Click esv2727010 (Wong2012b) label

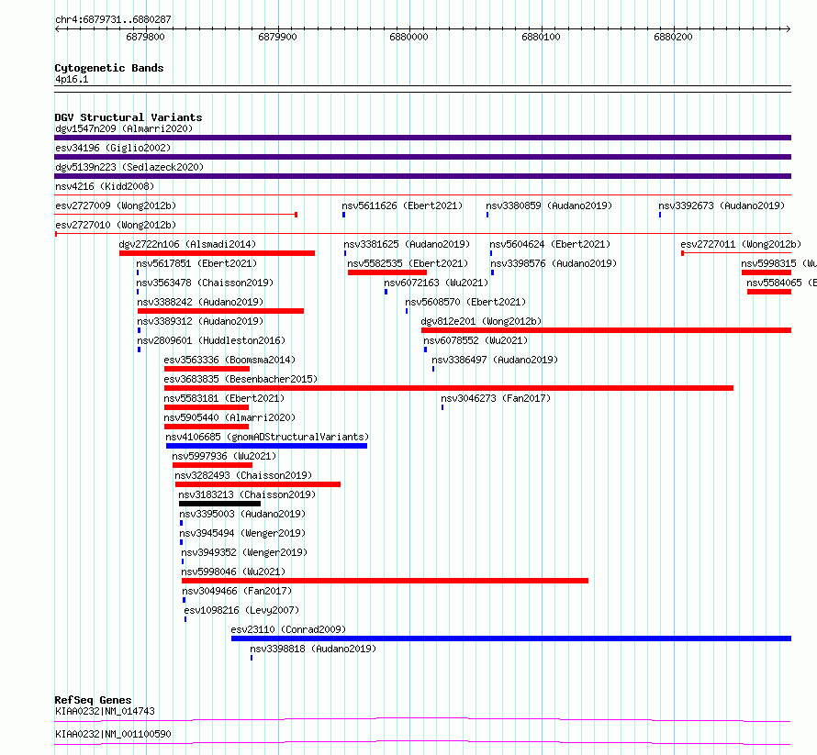116,225
